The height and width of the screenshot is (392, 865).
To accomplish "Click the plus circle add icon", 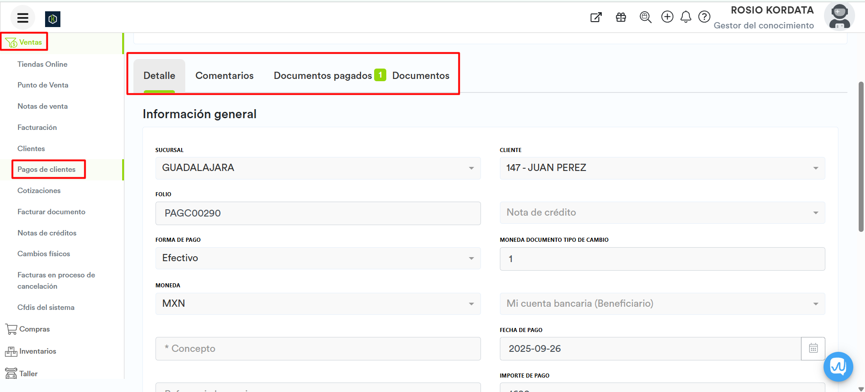I will tap(667, 17).
